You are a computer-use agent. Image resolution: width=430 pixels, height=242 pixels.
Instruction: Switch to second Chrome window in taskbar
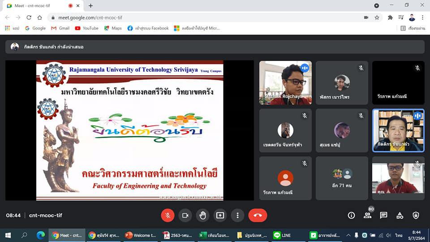tap(103, 235)
